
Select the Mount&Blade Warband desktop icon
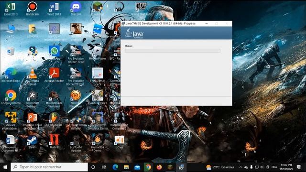(x=54, y=99)
